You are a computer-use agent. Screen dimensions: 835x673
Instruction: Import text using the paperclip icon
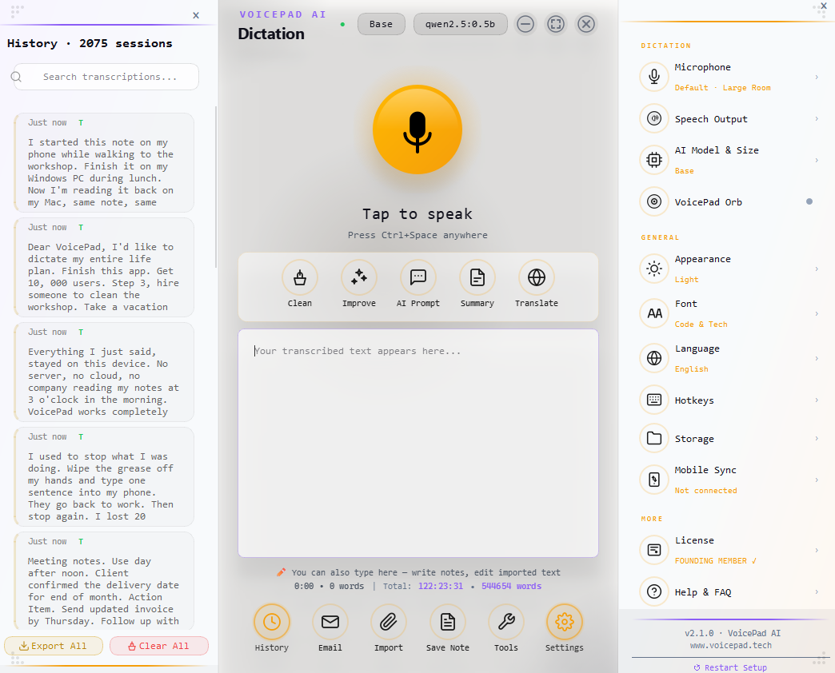point(388,629)
